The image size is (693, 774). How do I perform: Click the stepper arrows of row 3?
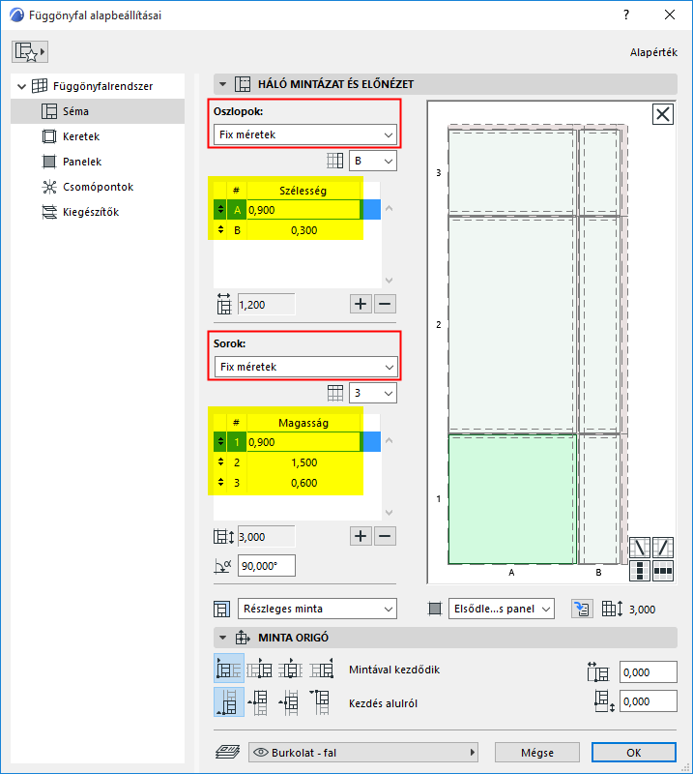[x=220, y=482]
